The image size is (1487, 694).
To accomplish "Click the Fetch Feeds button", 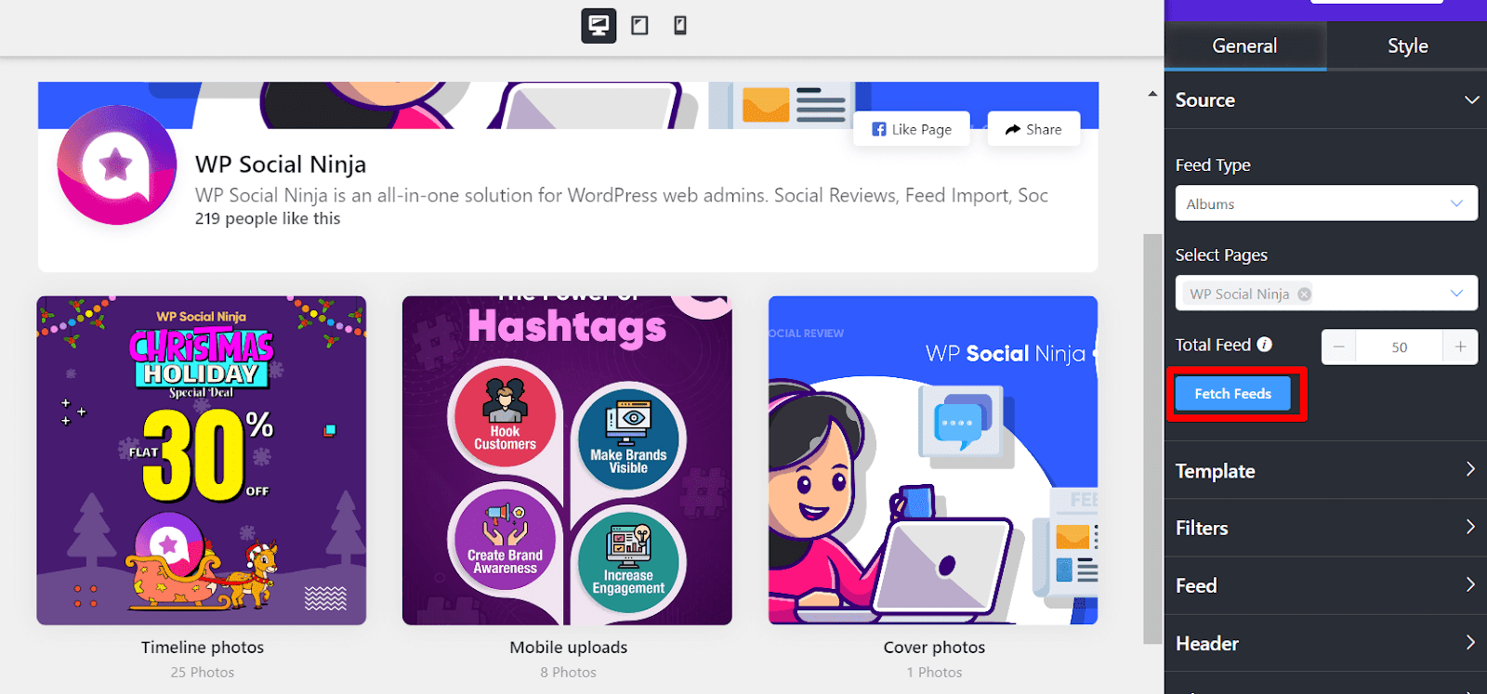I will (1232, 394).
